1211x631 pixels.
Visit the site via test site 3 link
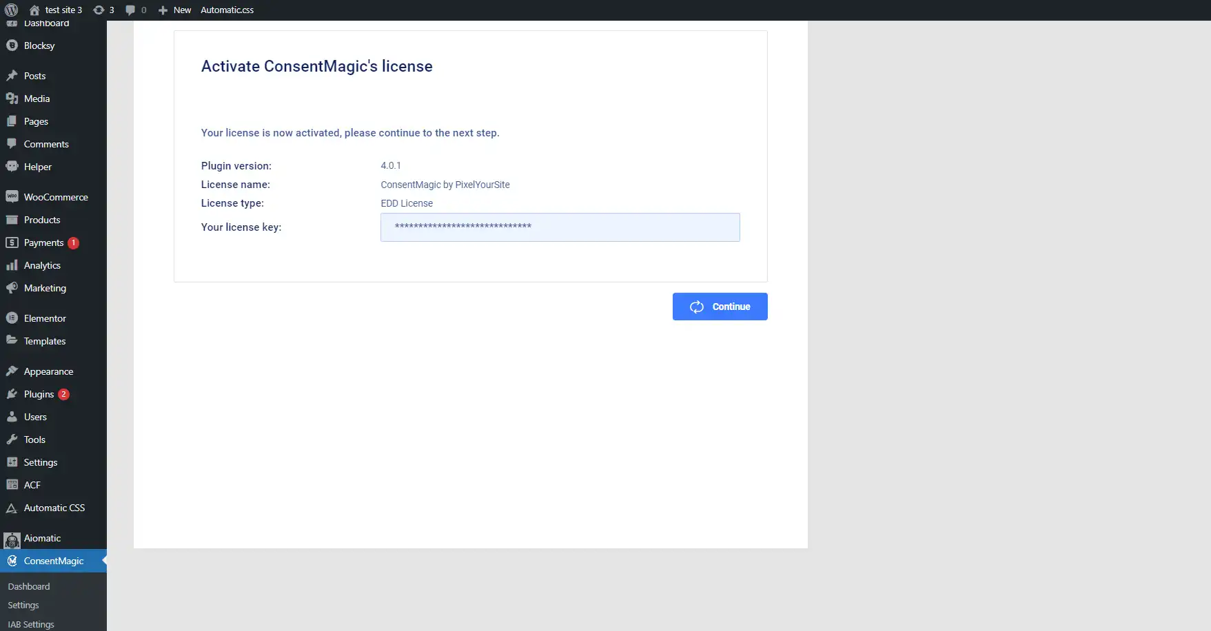click(56, 10)
